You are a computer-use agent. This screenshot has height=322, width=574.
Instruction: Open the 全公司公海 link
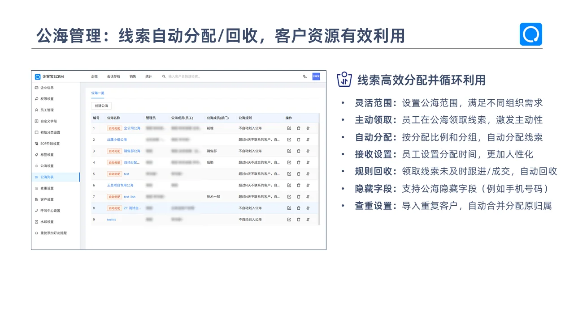tap(132, 128)
